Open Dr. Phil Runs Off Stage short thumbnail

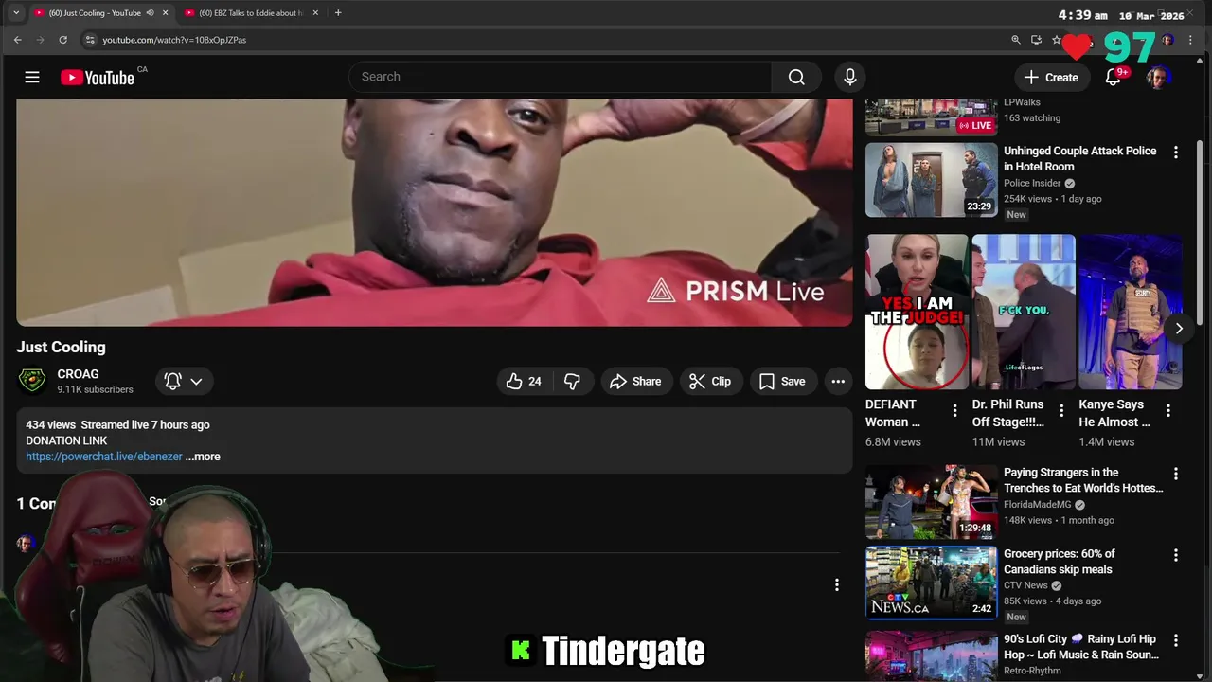tap(1024, 312)
